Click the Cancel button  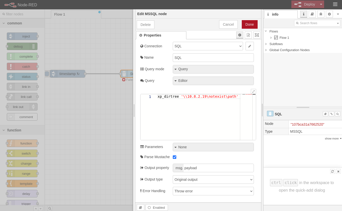click(x=228, y=24)
